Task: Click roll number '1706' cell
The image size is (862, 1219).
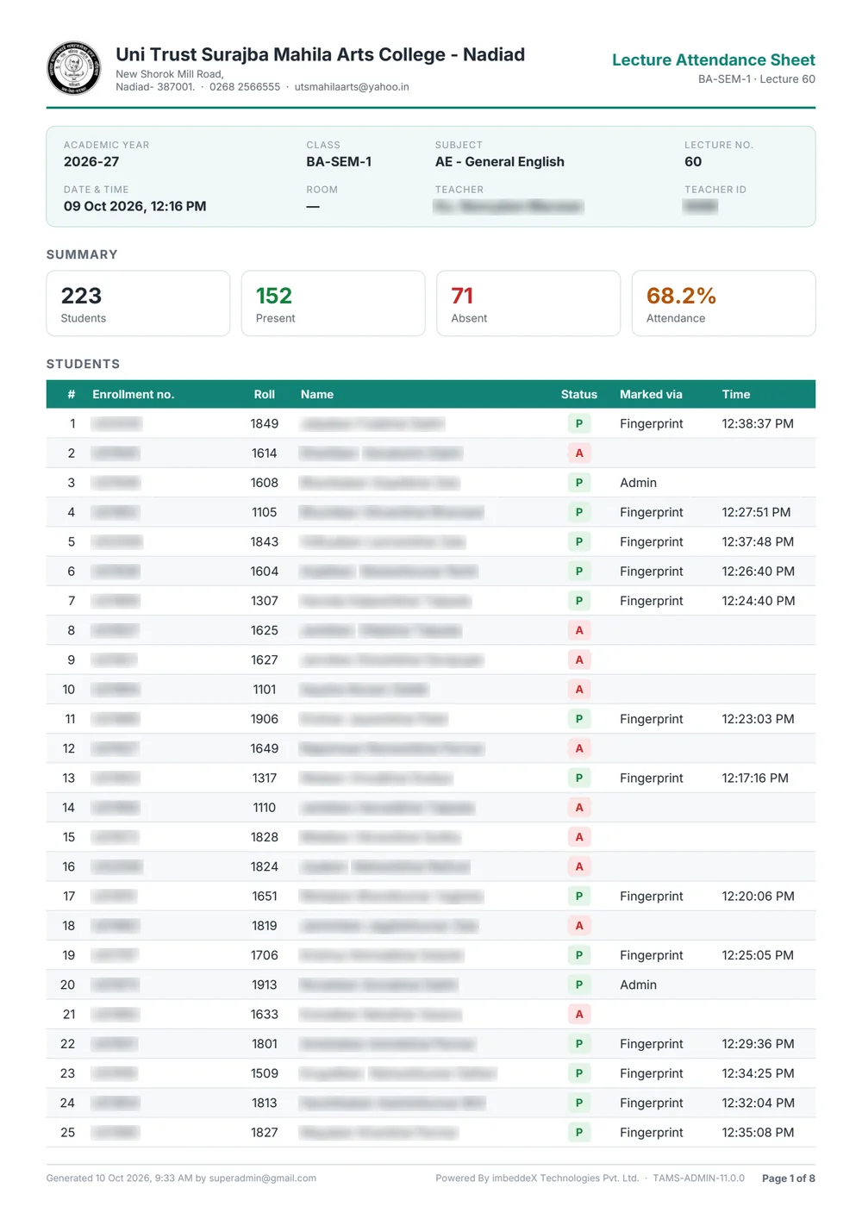Action: [x=265, y=955]
